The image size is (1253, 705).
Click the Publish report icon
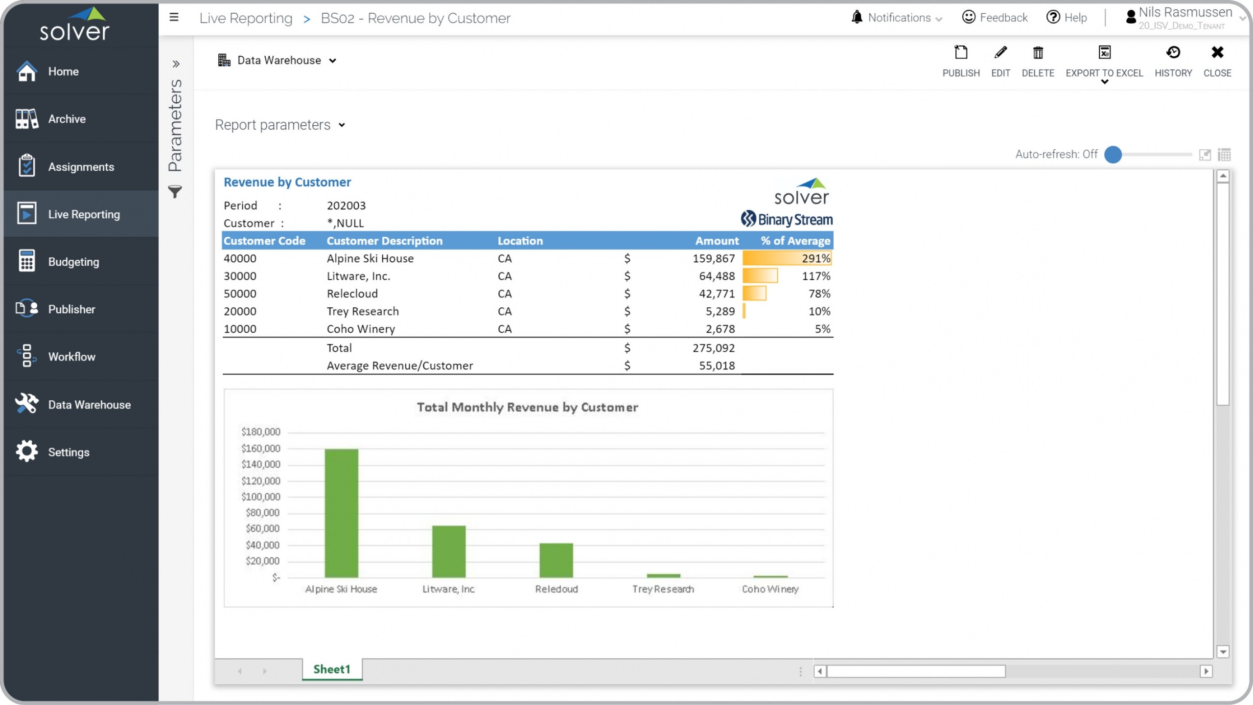pos(961,53)
